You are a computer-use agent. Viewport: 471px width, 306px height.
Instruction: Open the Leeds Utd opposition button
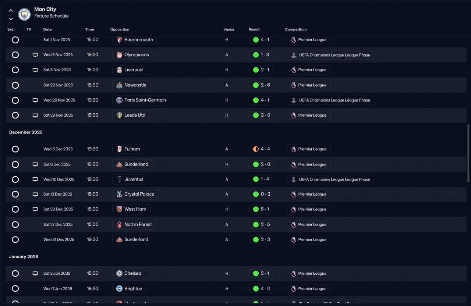pos(131,115)
